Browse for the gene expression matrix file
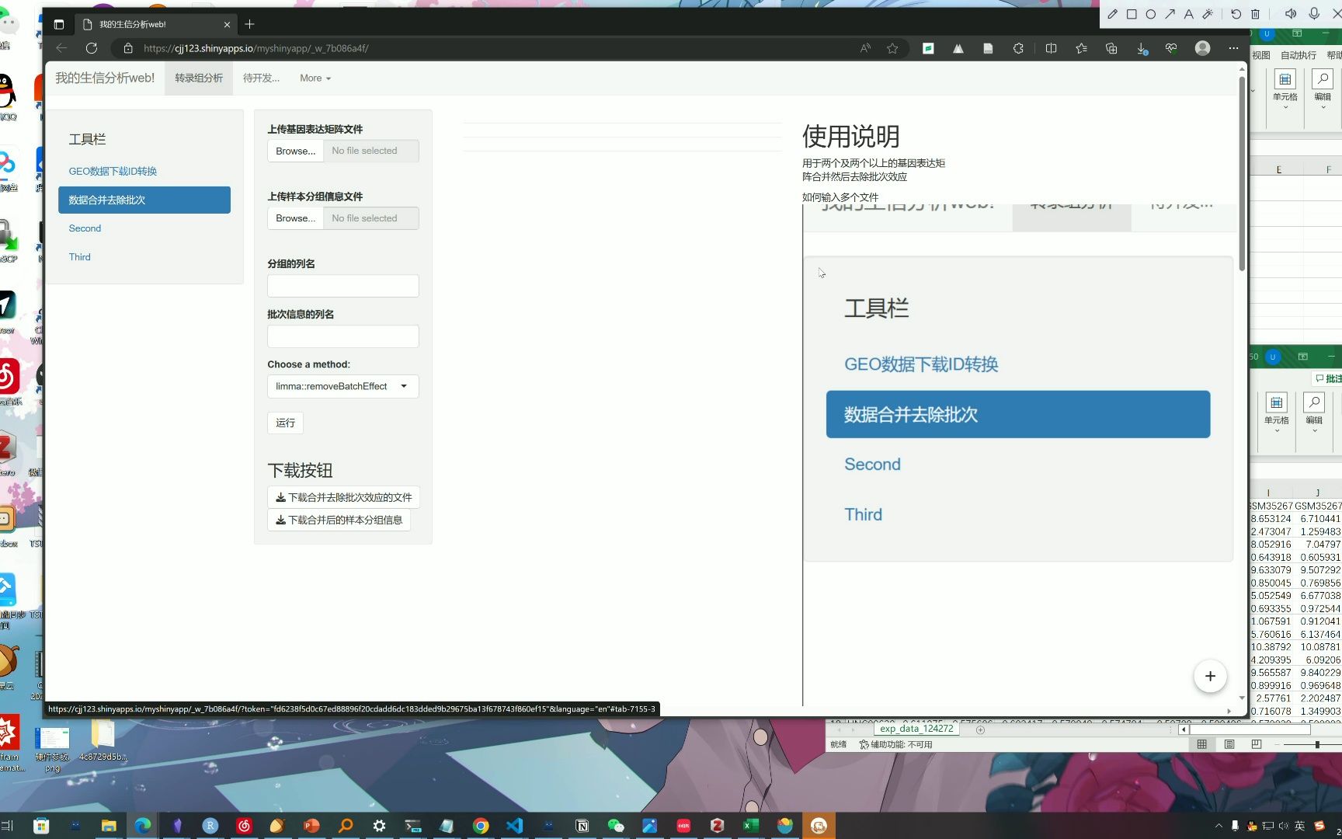 (x=295, y=151)
